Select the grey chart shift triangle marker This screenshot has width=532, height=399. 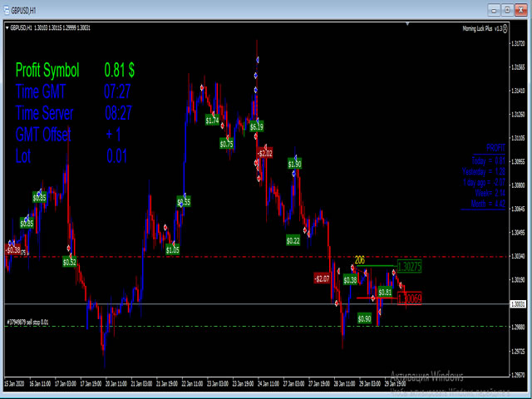407,24
